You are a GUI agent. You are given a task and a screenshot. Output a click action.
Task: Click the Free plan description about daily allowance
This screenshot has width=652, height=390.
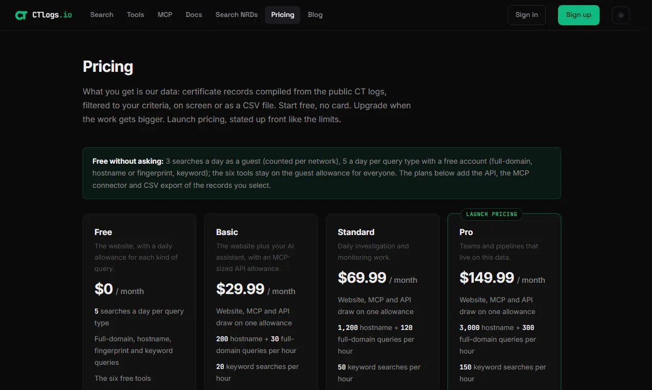136,257
